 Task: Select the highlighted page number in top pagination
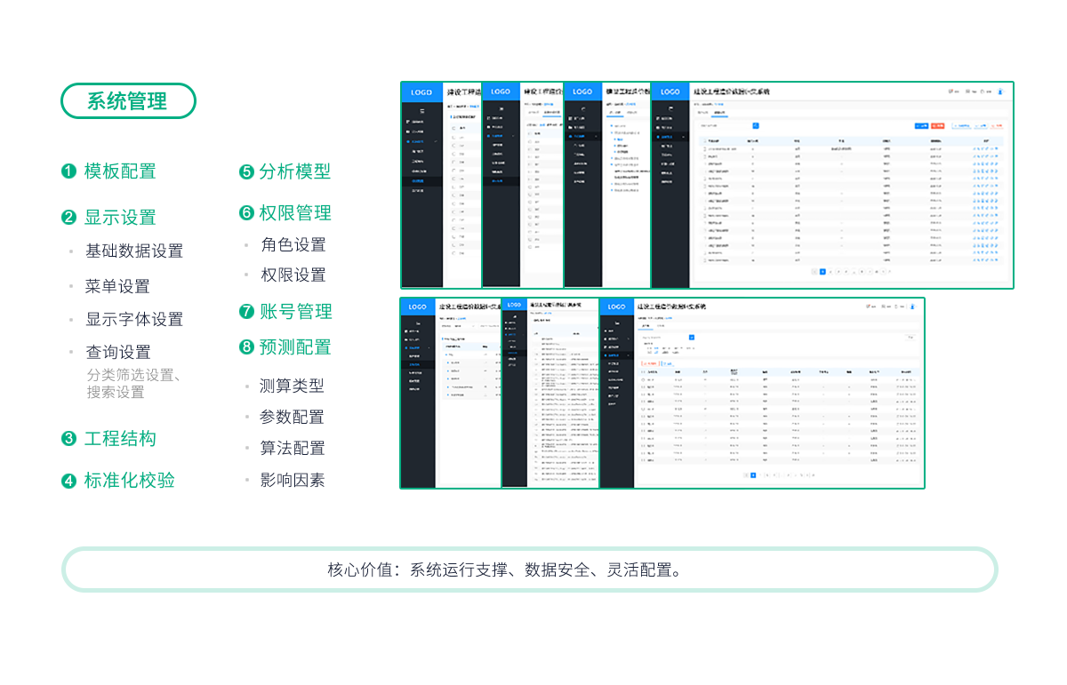click(822, 271)
